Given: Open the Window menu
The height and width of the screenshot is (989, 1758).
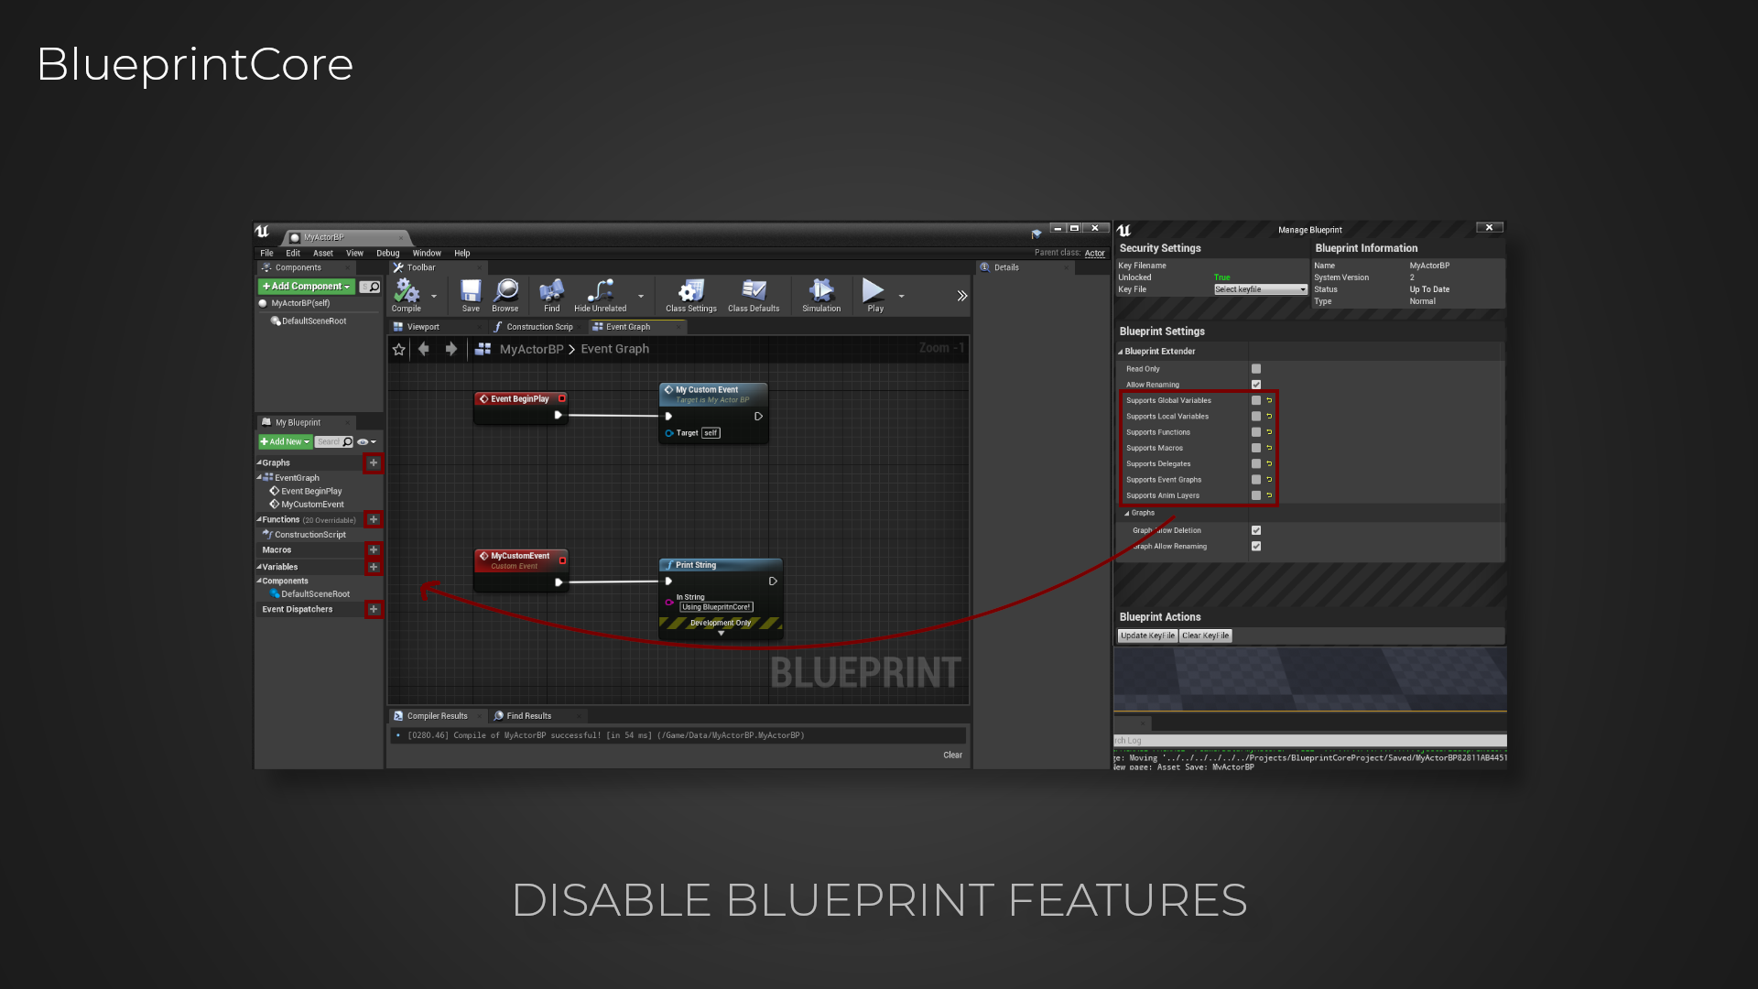Looking at the screenshot, I should 427,253.
